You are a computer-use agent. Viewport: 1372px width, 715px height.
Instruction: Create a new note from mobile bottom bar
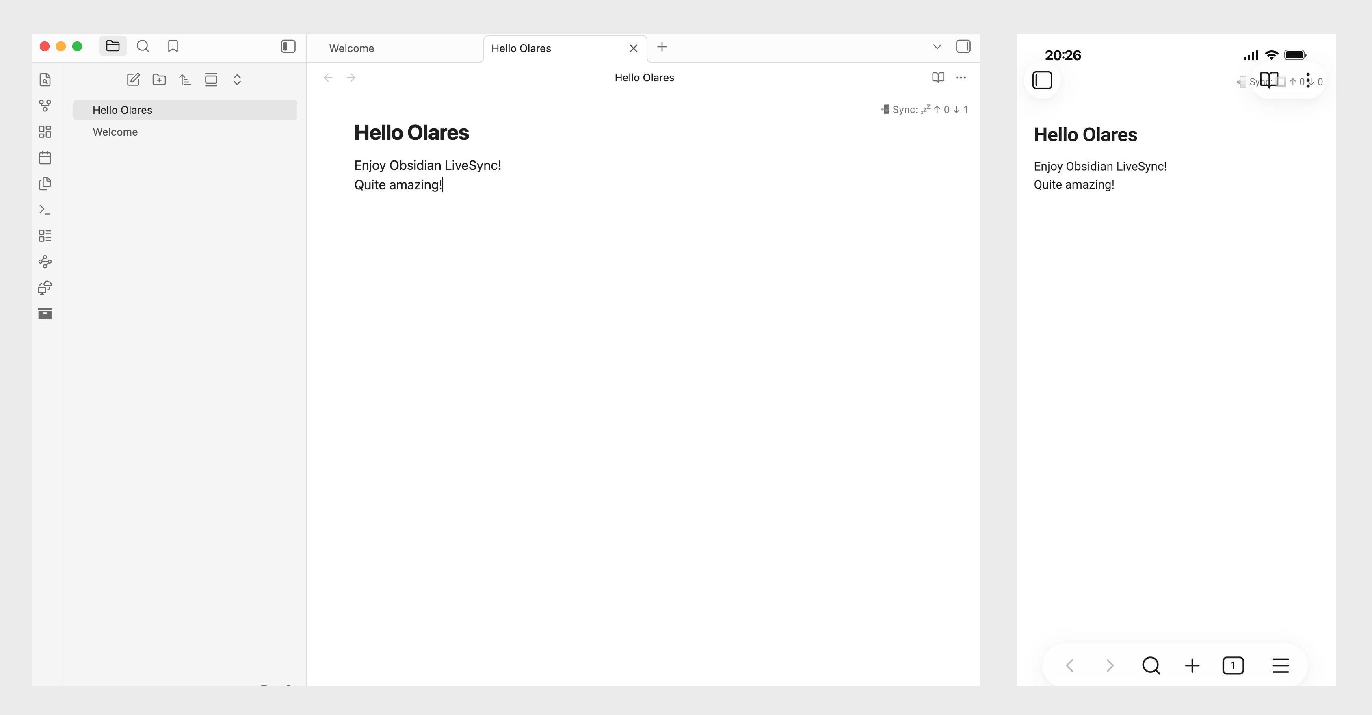pos(1192,665)
